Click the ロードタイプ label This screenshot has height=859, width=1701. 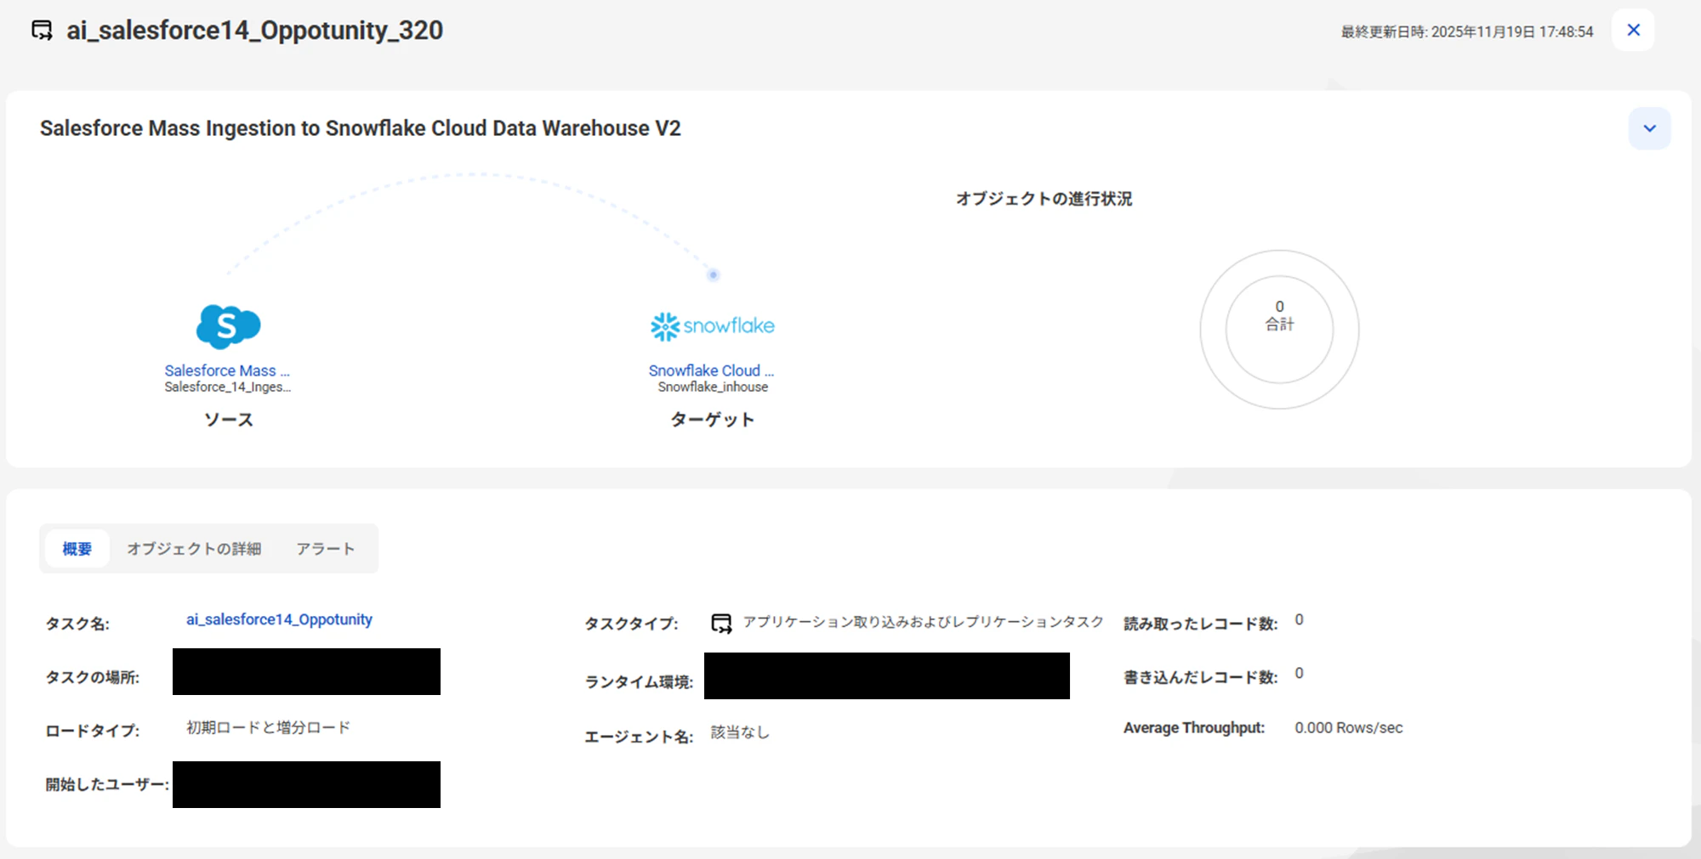click(93, 731)
